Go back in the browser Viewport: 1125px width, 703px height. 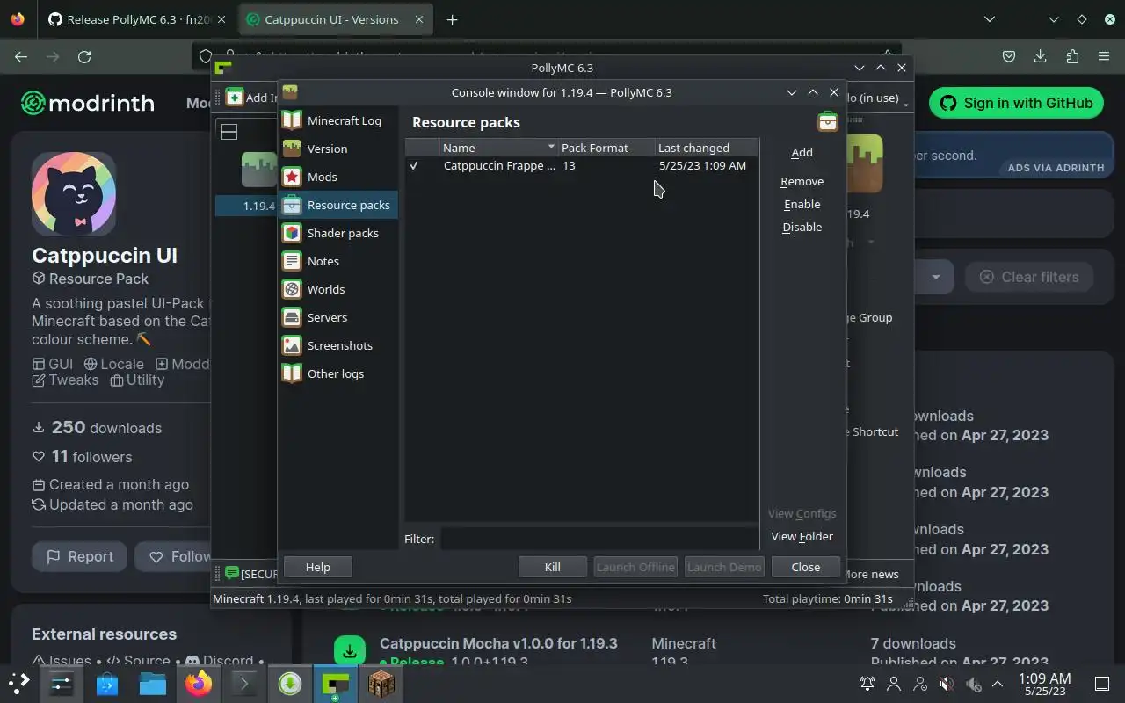pos(21,56)
